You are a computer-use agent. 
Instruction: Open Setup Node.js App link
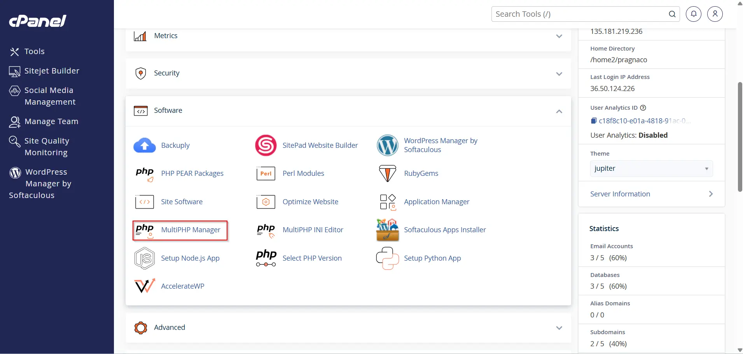(x=190, y=258)
